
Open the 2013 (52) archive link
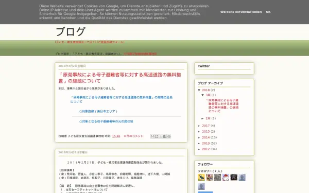pyautogui.click(x=205, y=144)
